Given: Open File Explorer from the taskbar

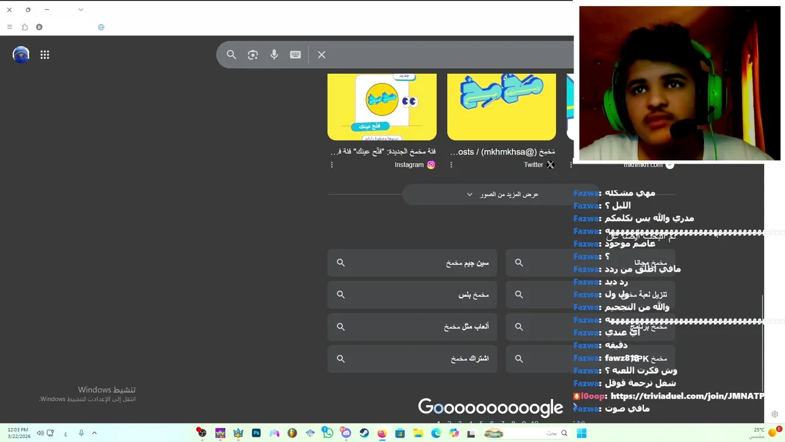Looking at the screenshot, I should pos(418,433).
